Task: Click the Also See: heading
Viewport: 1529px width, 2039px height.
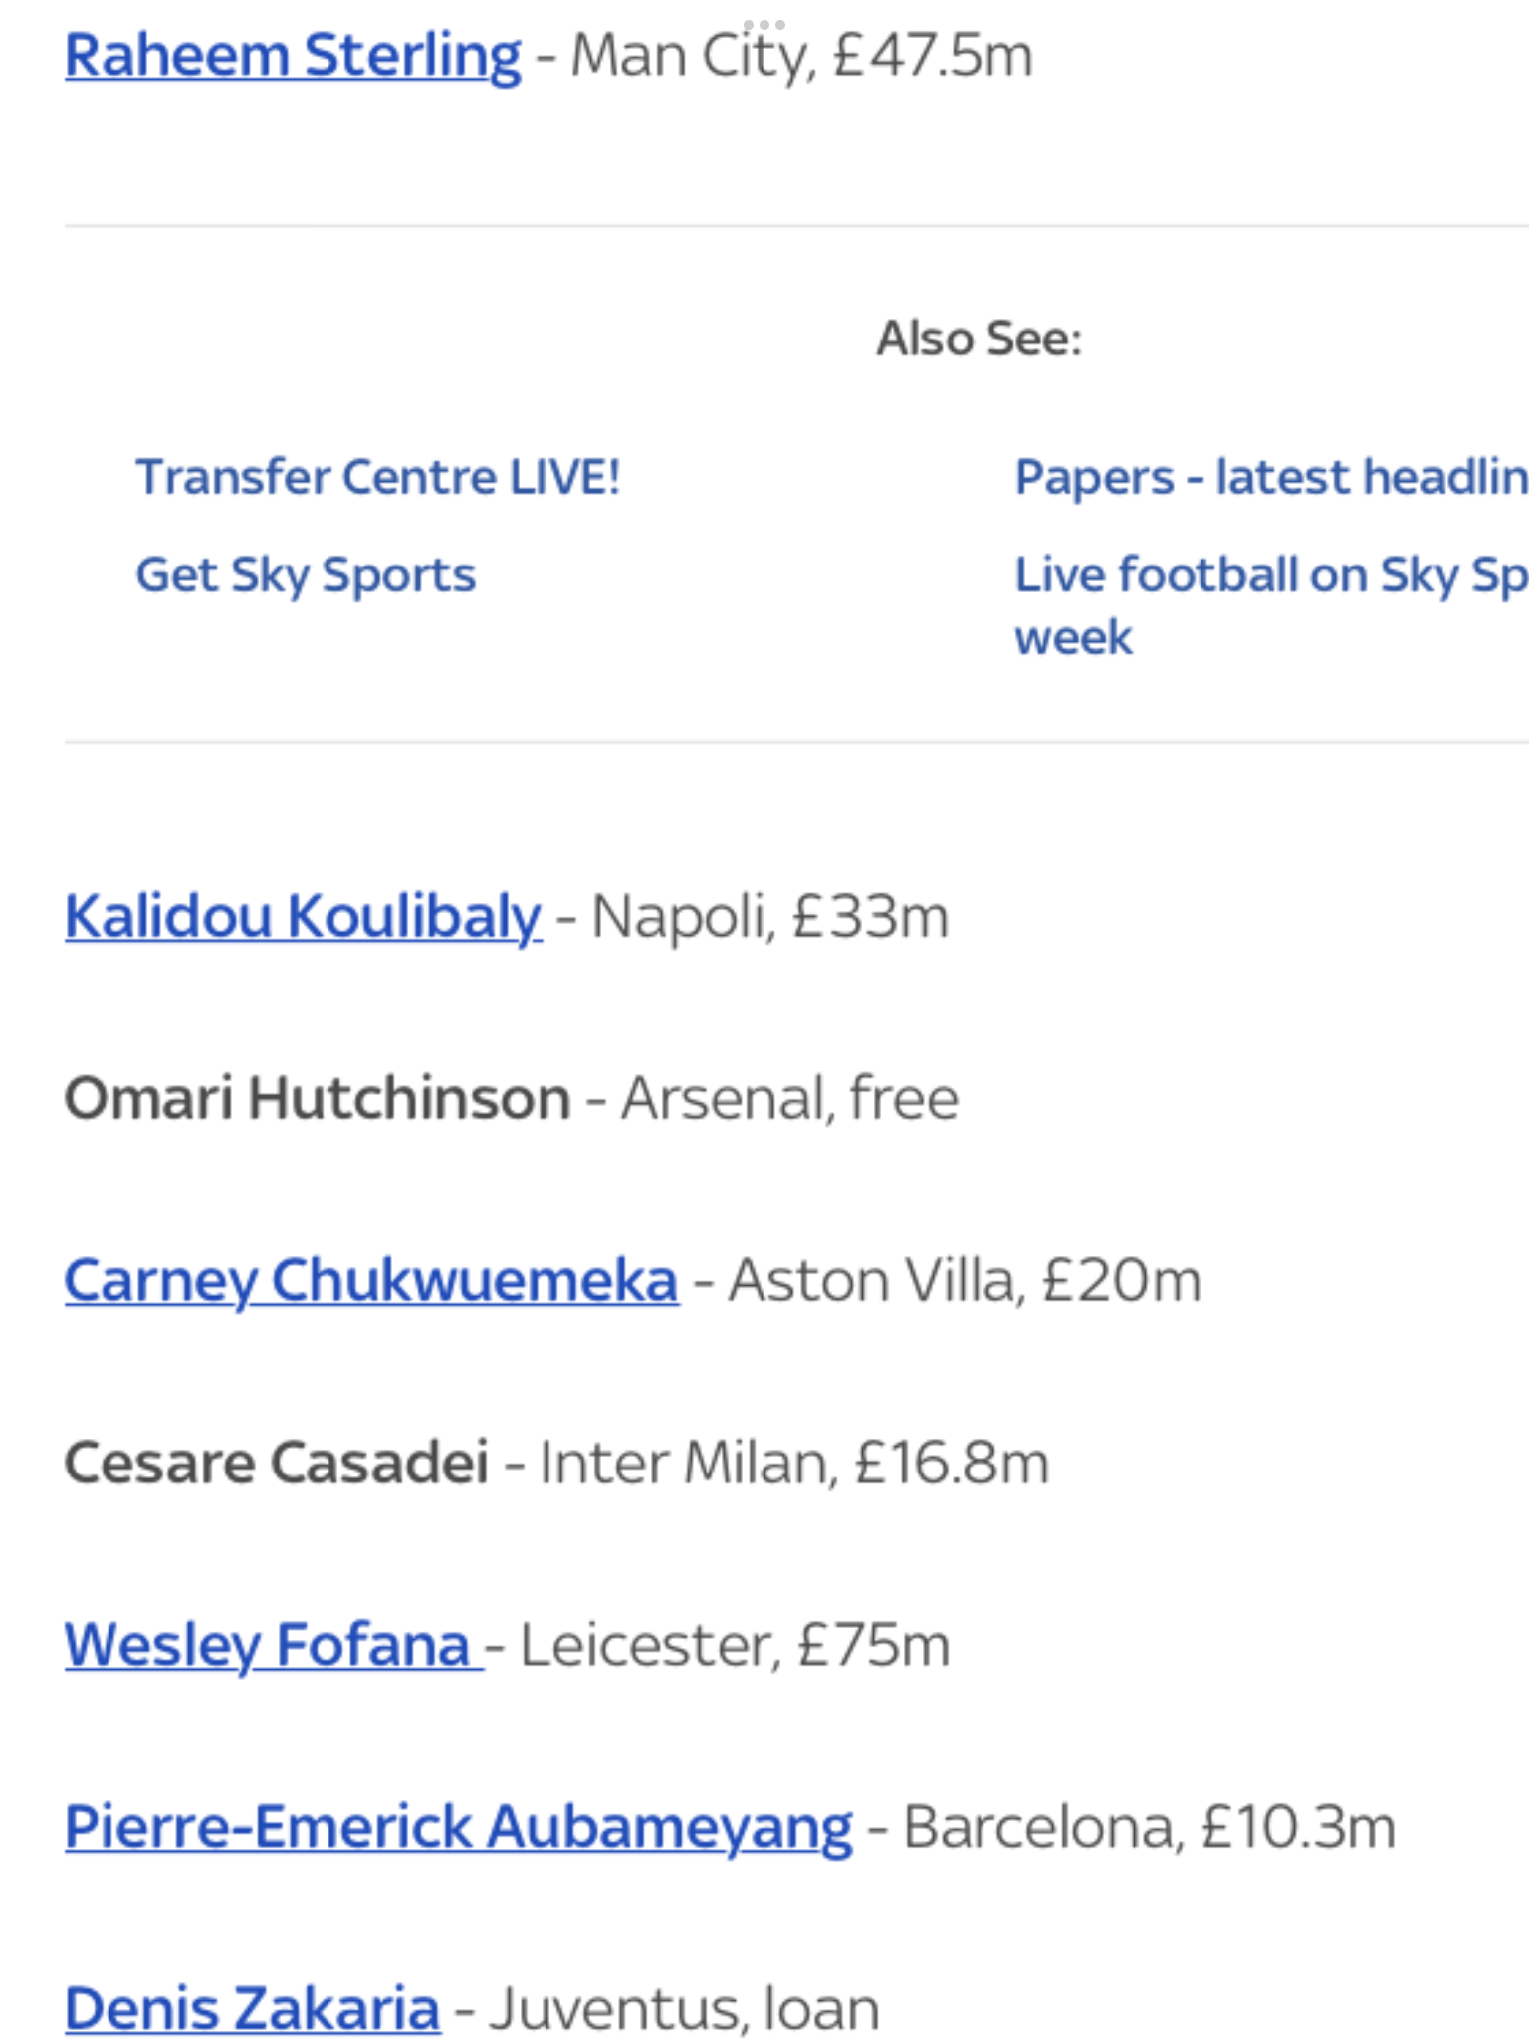Action: tap(979, 339)
